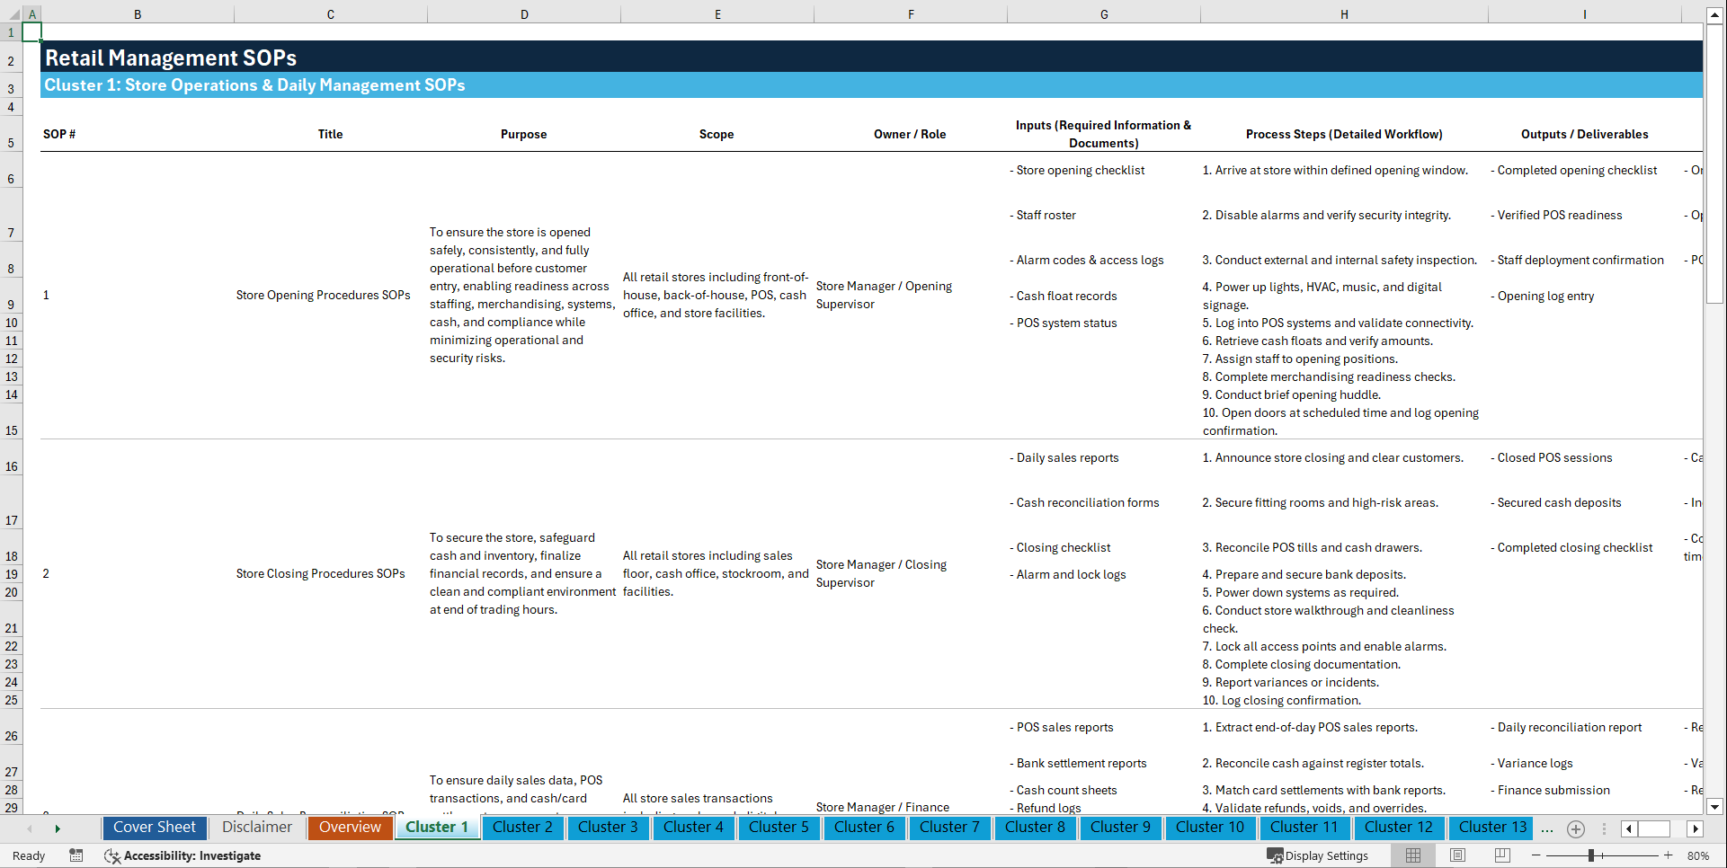Viewport: 1727px width, 868px height.
Task: Switch to the Cluster 7 tab
Action: click(949, 828)
